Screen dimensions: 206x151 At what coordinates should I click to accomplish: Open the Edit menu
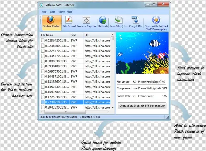click(x=52, y=12)
